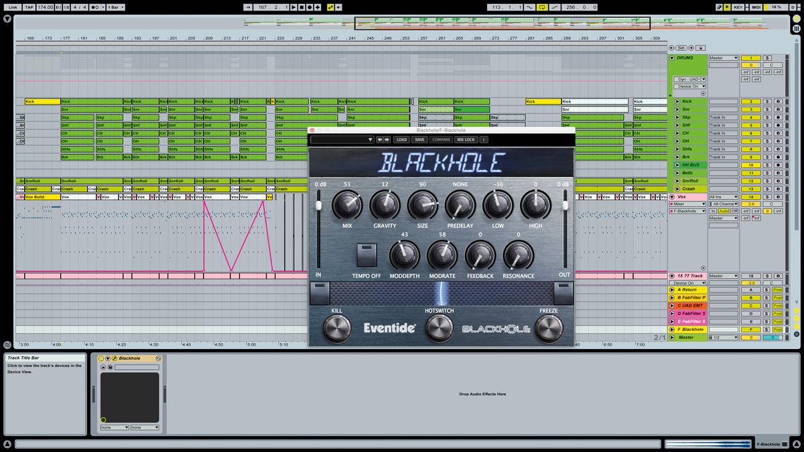Solo the Kick track

click(767, 102)
